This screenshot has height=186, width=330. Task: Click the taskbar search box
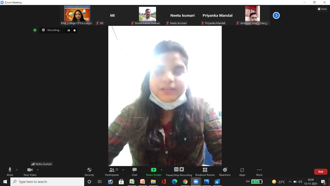click(47, 182)
